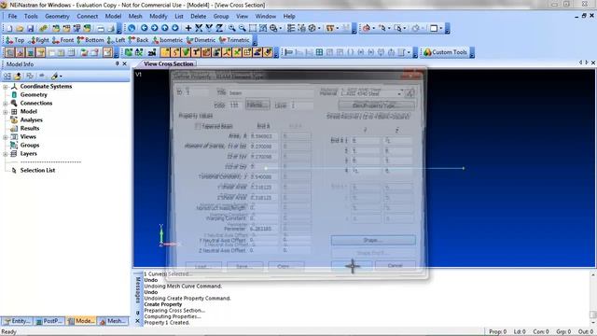Pan view right with right arrow icon
The image size is (597, 336).
coord(154,28)
